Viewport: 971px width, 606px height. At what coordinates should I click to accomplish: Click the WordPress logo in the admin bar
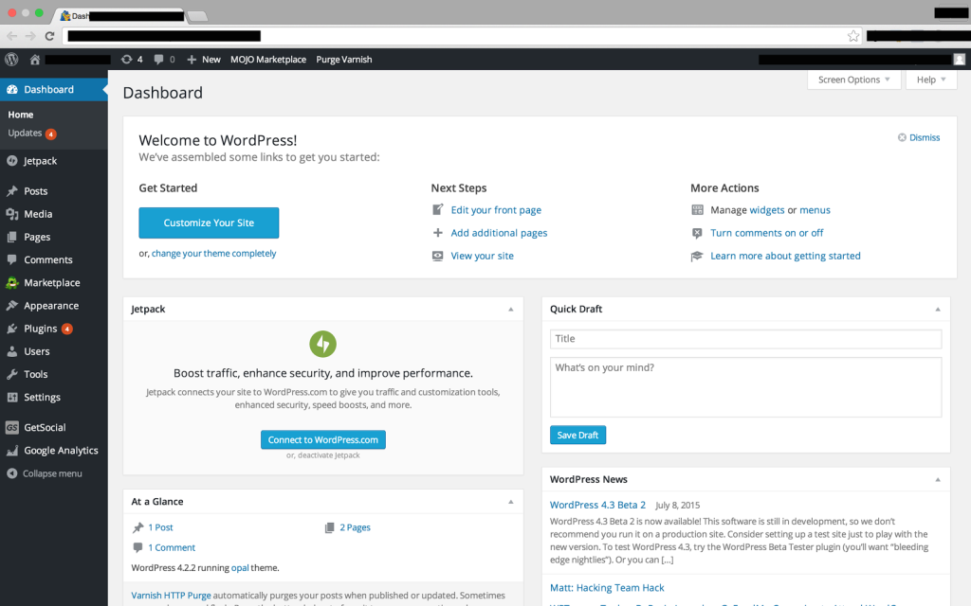click(9, 59)
